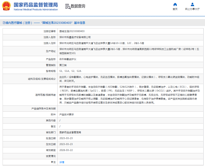Click 其他内容 row label
This screenshot has height=167, width=205.
(51, 120)
